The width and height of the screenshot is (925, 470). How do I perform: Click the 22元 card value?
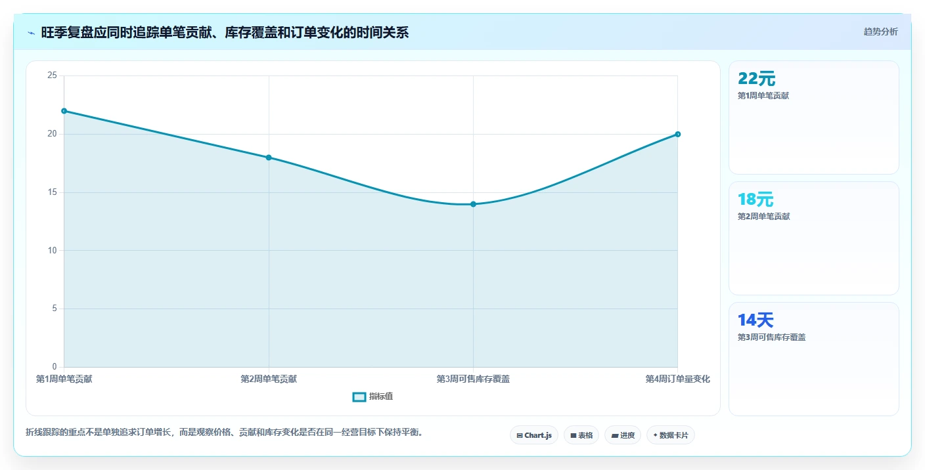point(757,79)
